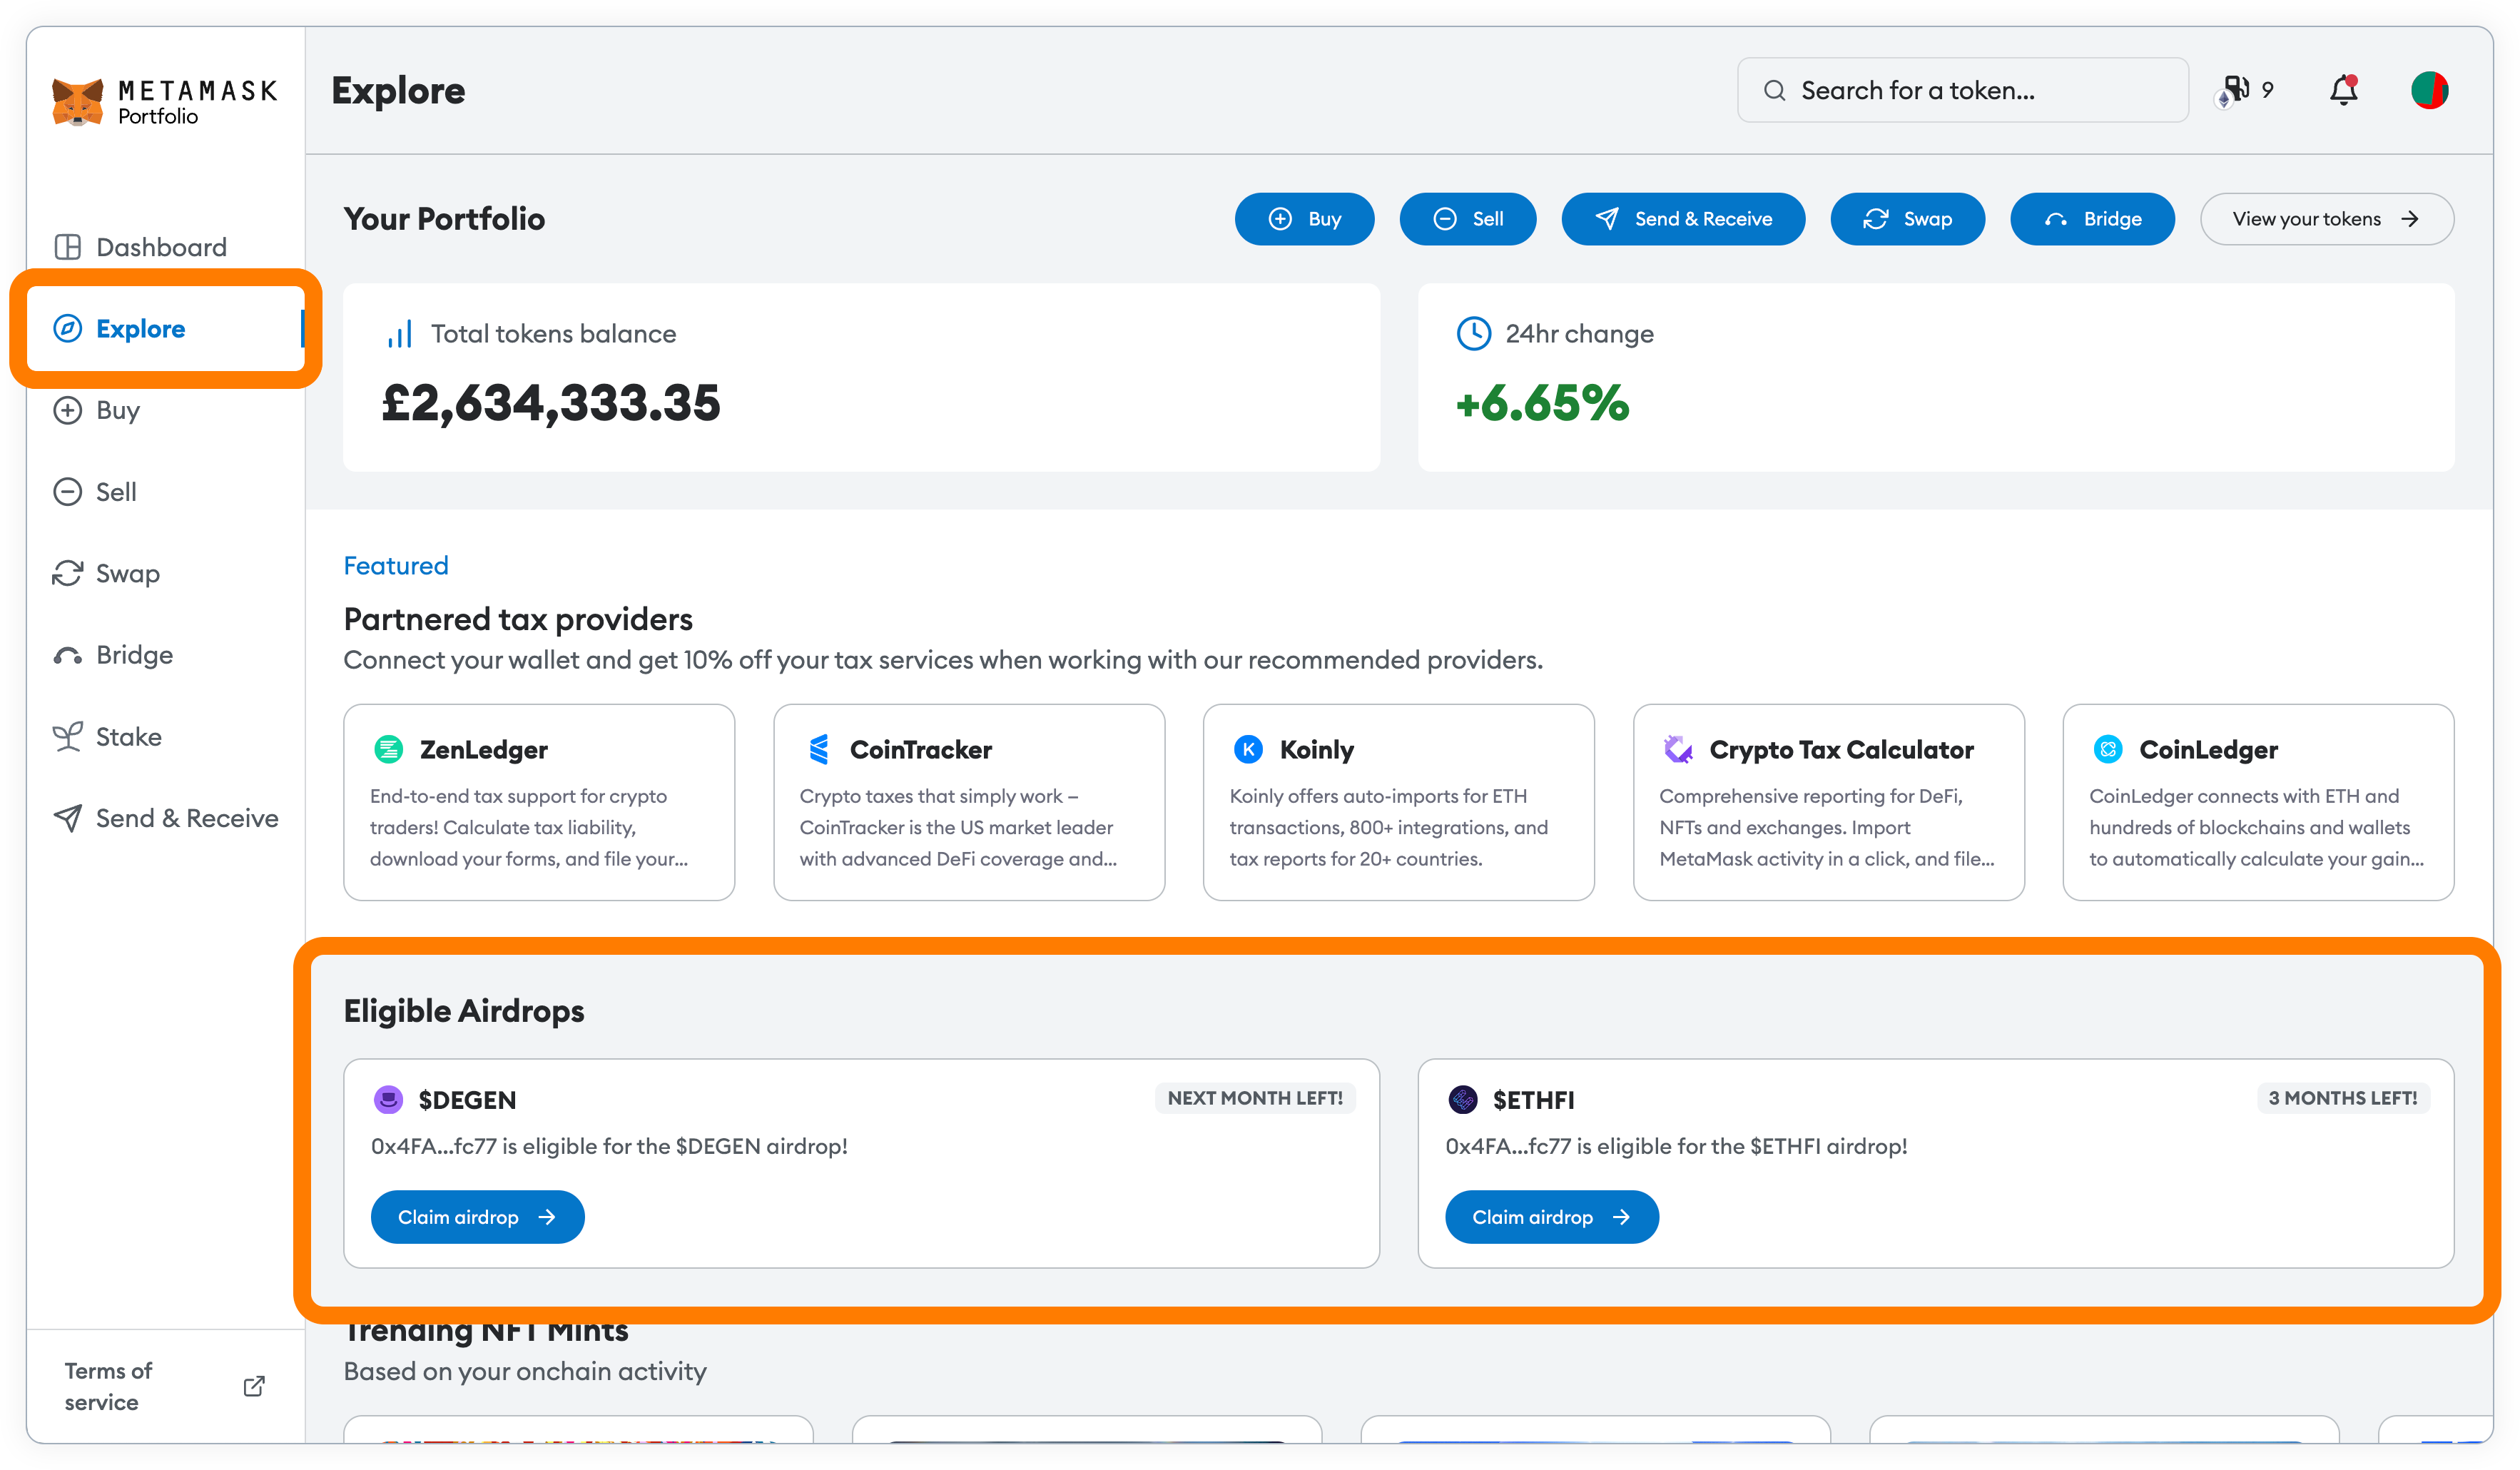Click the MetaMask fox logo
This screenshot has width=2520, height=1470.
[78, 102]
